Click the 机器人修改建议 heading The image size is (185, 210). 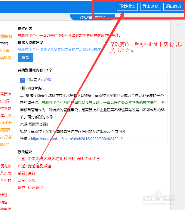coord(30,43)
